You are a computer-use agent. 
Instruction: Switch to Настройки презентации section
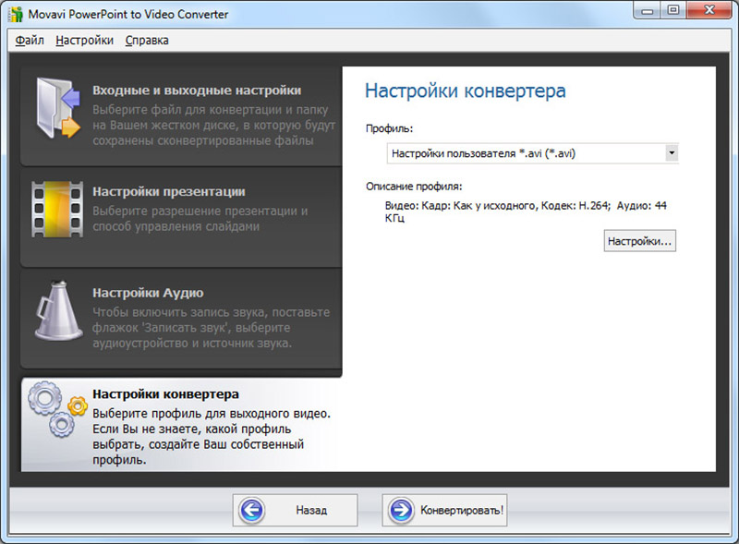168,191
